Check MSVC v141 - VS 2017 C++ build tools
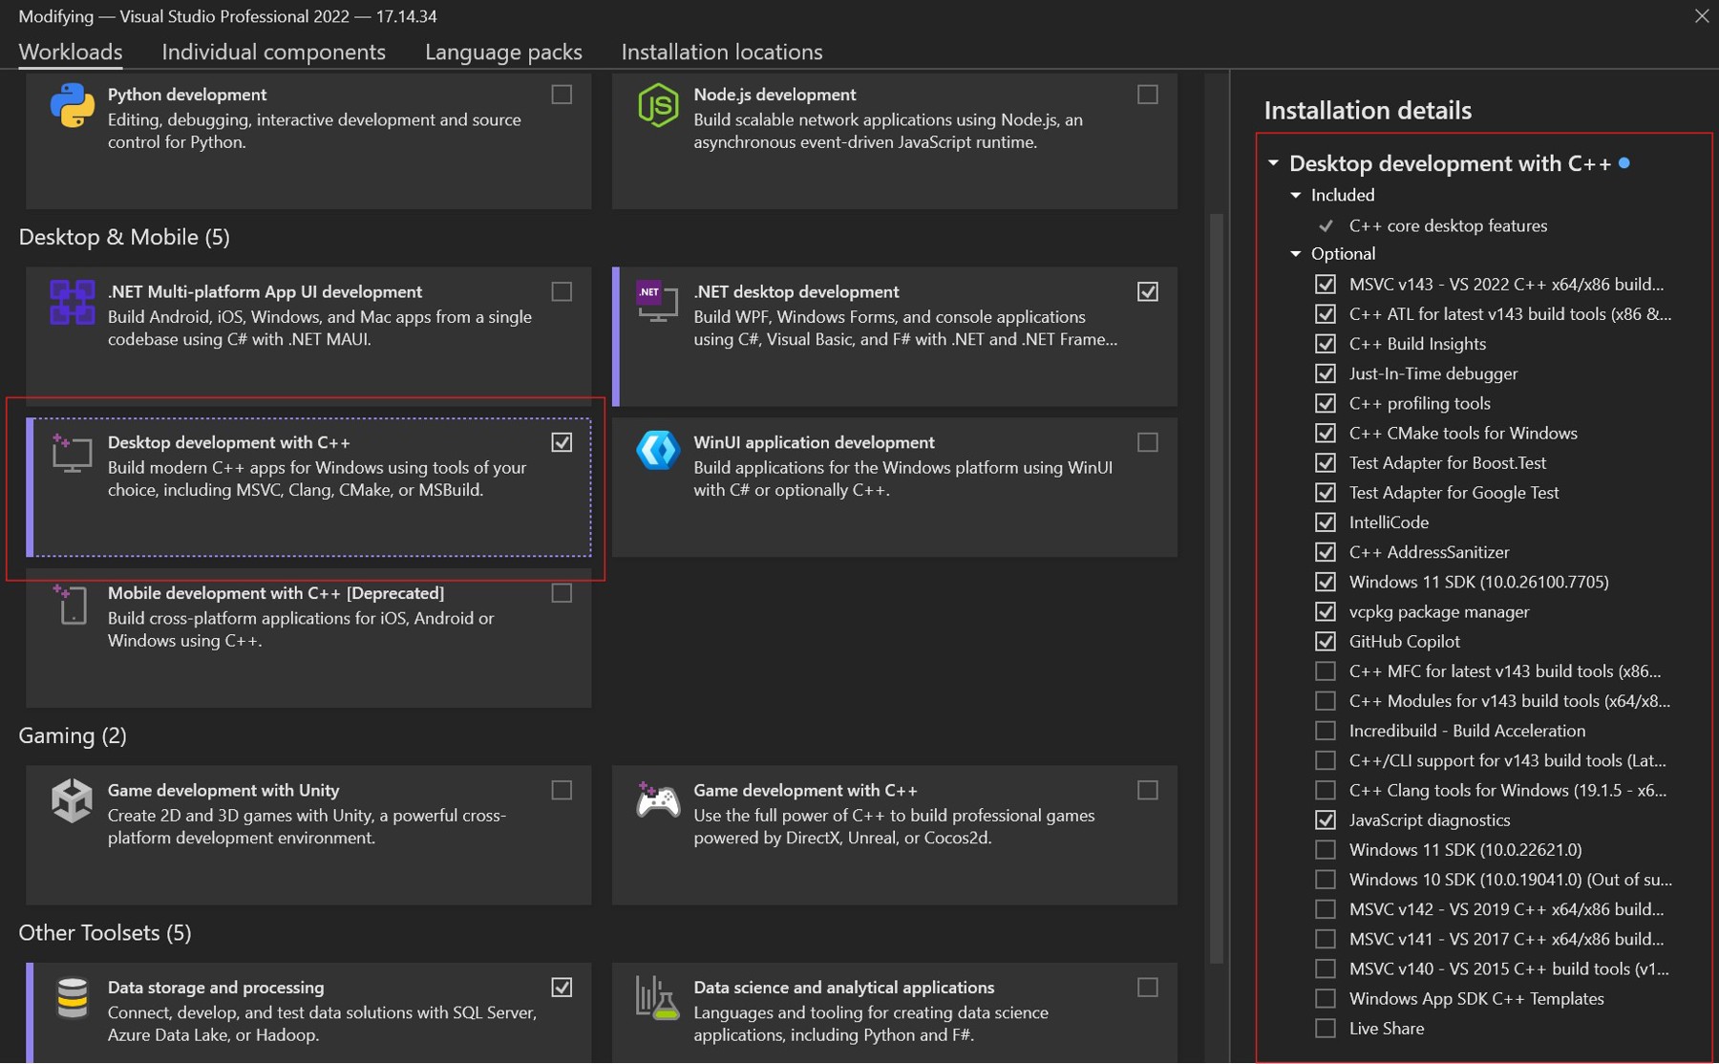The image size is (1719, 1064). tap(1326, 939)
